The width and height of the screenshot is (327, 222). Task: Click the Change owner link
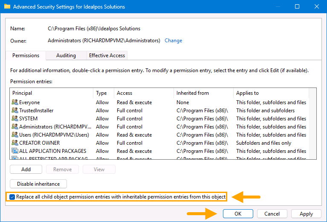(x=173, y=41)
